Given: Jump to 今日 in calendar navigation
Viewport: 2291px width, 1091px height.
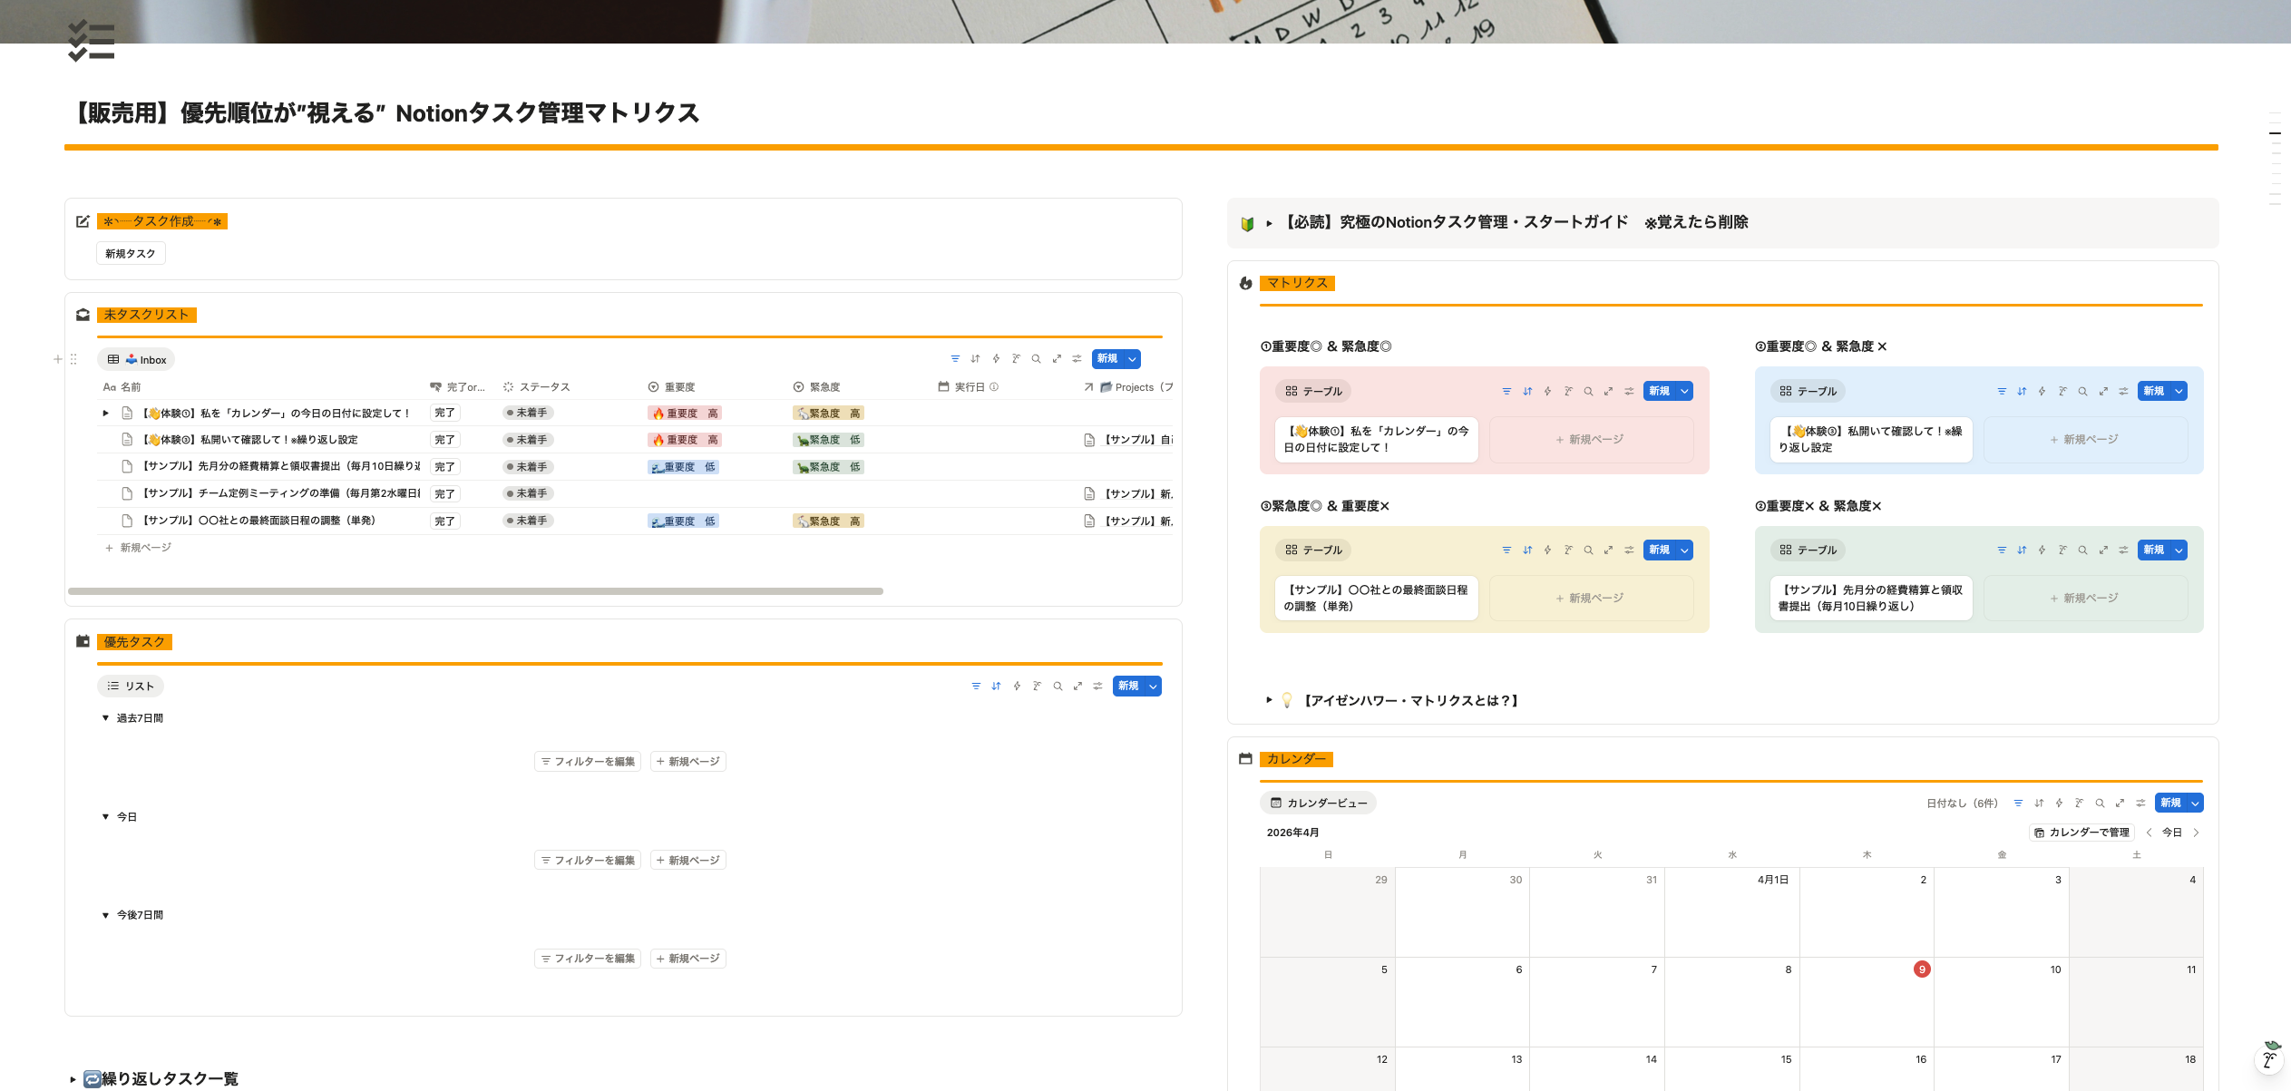Looking at the screenshot, I should tap(2172, 833).
